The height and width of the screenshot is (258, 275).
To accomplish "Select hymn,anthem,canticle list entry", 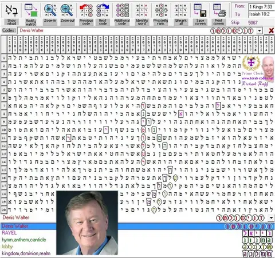I will click(24, 240).
